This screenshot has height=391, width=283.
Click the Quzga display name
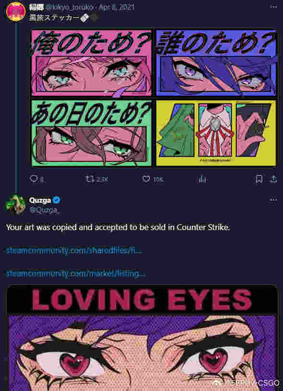click(40, 200)
